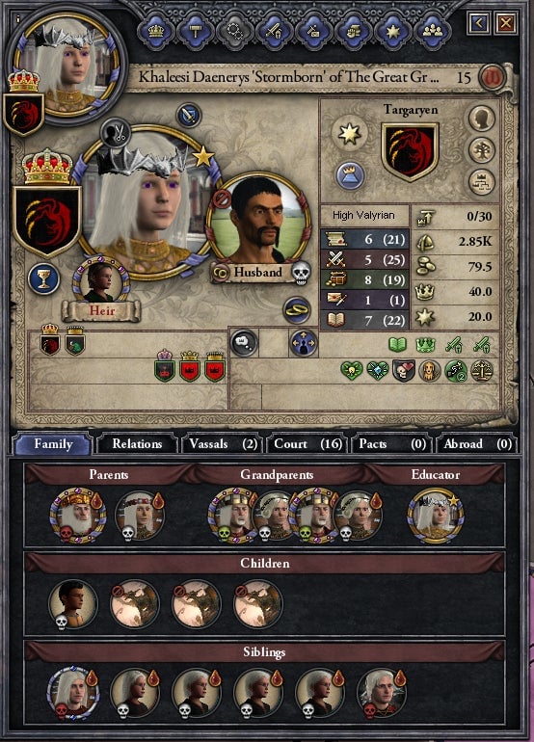Open the character appearance scissors icon

[x=115, y=133]
